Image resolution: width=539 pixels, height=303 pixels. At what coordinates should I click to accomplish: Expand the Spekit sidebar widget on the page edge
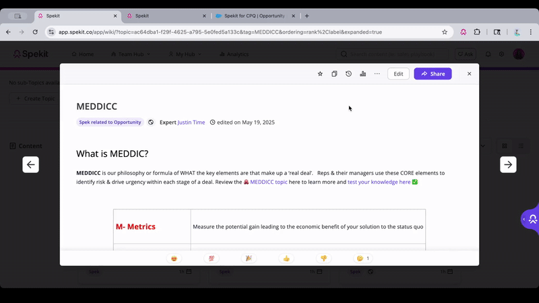click(x=530, y=220)
